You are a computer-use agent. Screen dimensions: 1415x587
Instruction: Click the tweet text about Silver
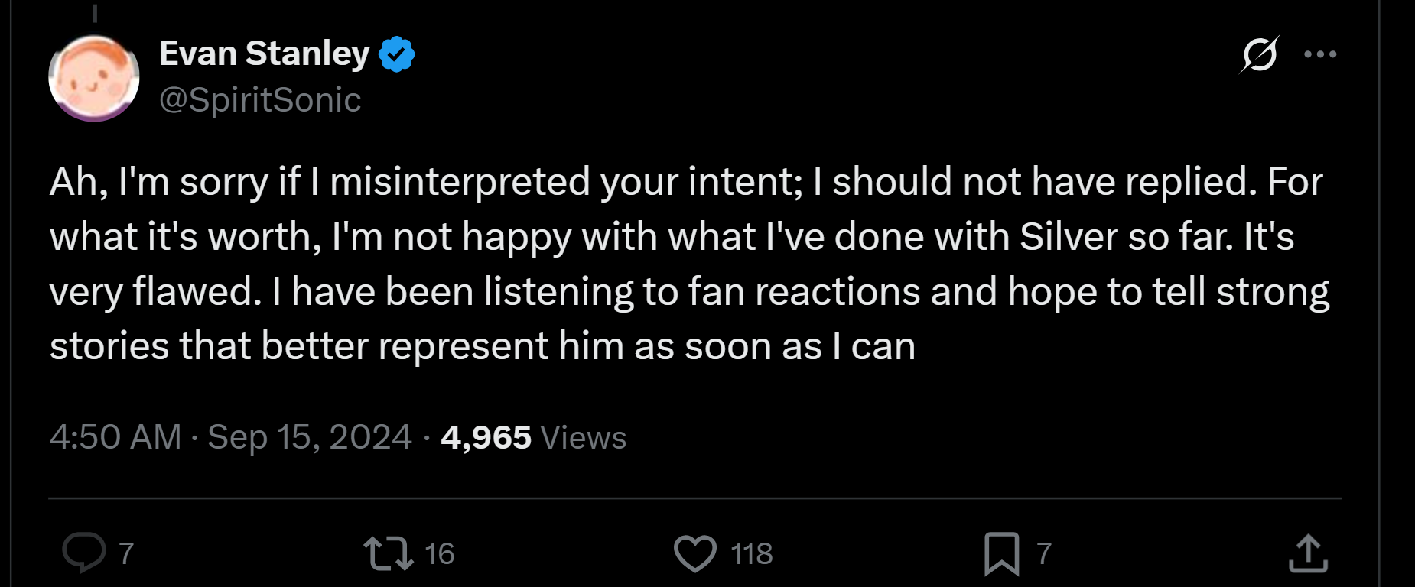point(688,264)
